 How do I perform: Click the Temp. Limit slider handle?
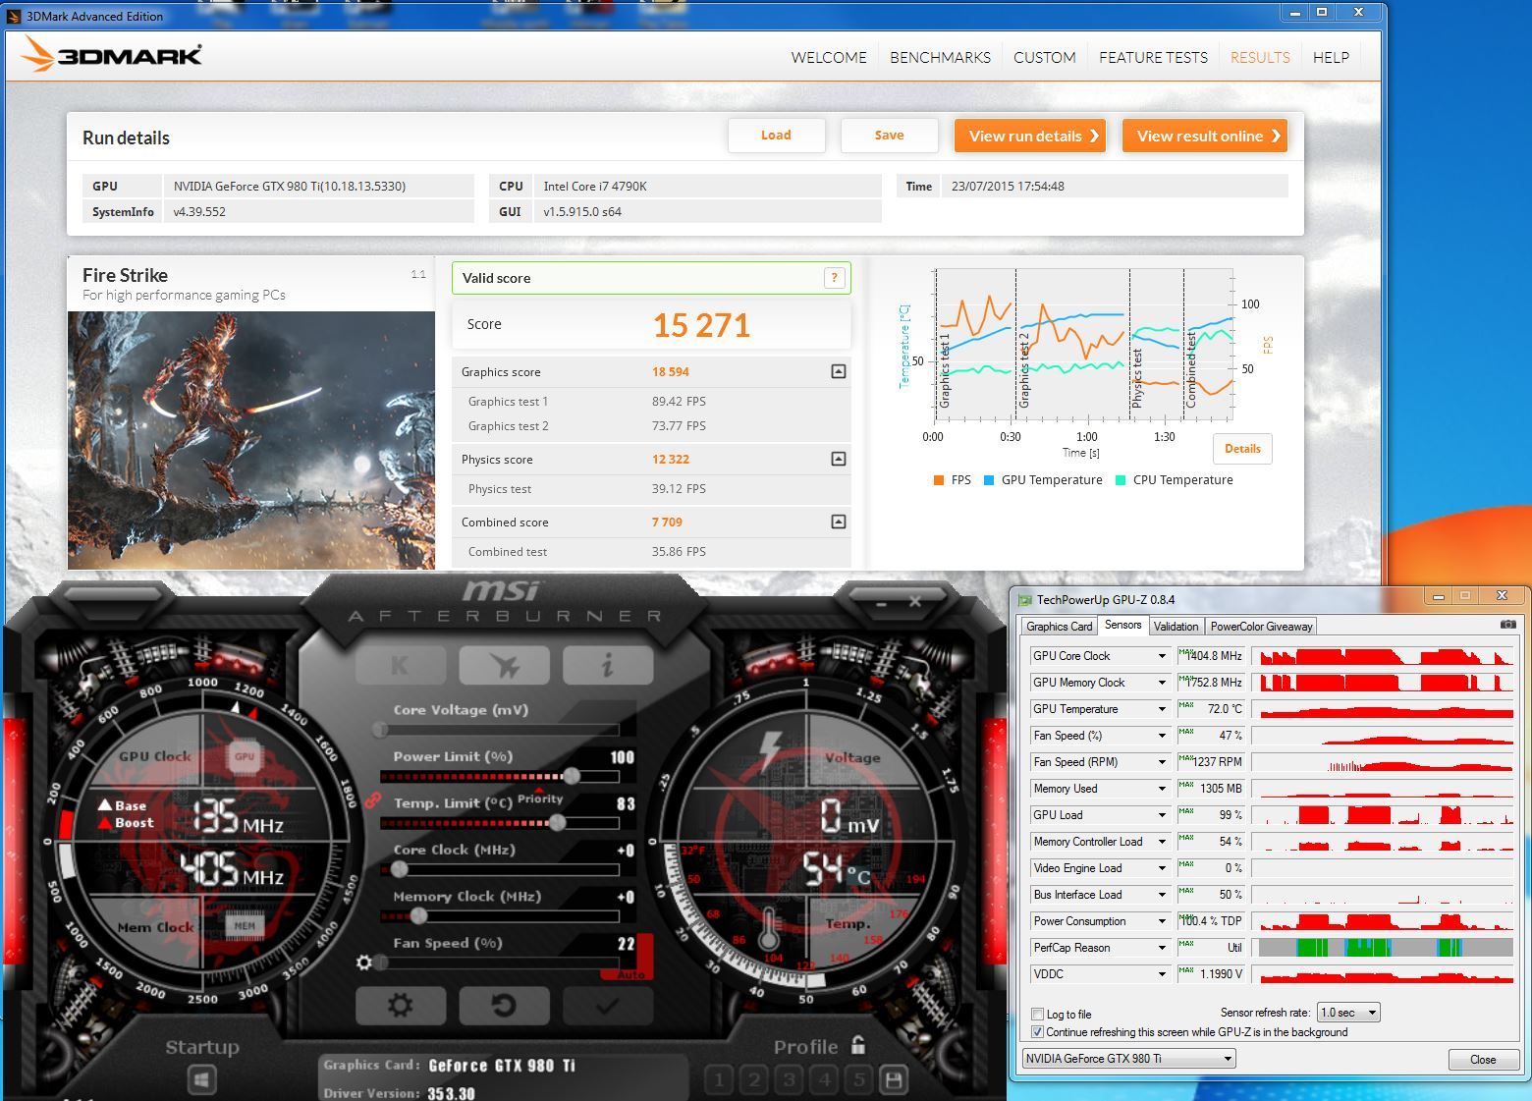click(557, 823)
